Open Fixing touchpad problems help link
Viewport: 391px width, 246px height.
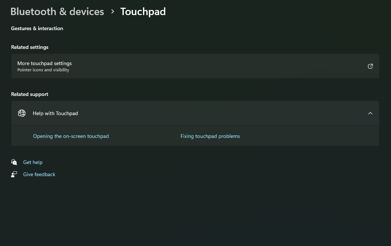pos(210,136)
